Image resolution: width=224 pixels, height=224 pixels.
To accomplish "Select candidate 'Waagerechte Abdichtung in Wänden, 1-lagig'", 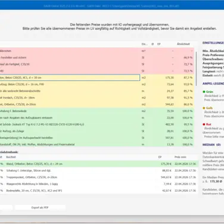I will [99, 184].
